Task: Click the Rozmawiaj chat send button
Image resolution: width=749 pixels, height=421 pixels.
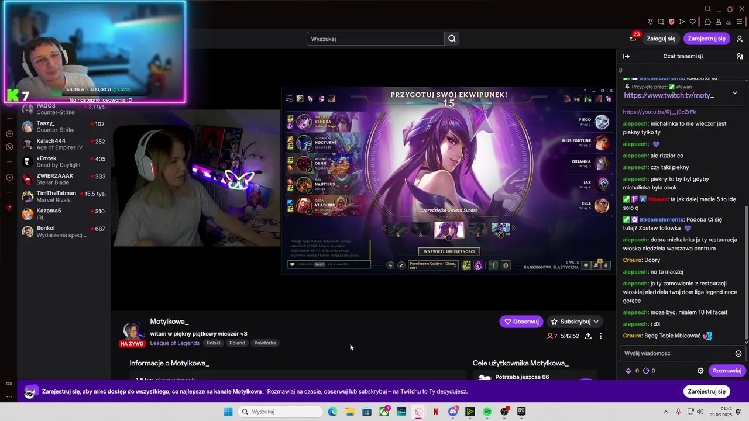Action: [727, 371]
